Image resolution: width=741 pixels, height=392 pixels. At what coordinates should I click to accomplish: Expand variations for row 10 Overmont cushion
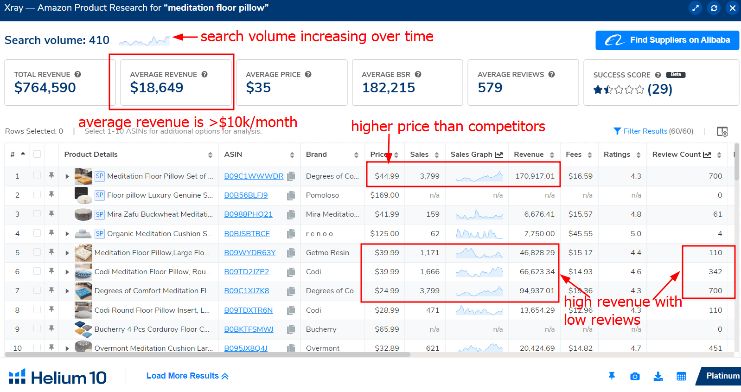pos(67,348)
